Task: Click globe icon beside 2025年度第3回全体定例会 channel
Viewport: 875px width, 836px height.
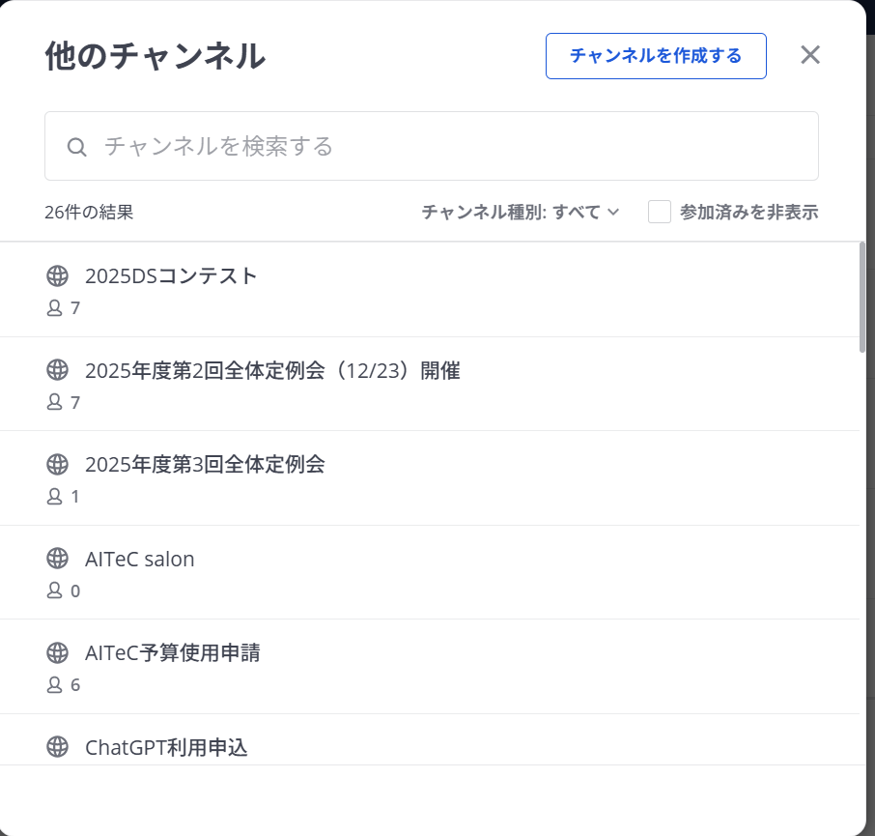Action: [57, 465]
